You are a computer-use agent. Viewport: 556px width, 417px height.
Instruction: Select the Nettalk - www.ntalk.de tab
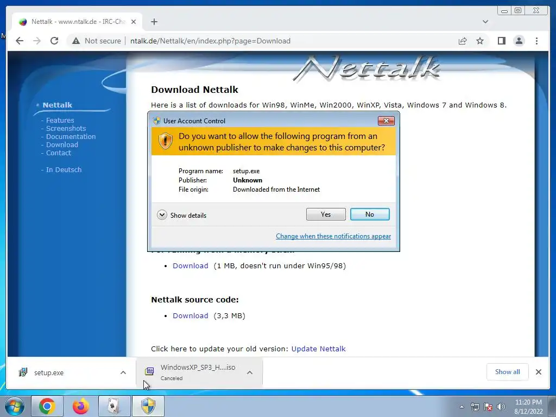[77, 22]
